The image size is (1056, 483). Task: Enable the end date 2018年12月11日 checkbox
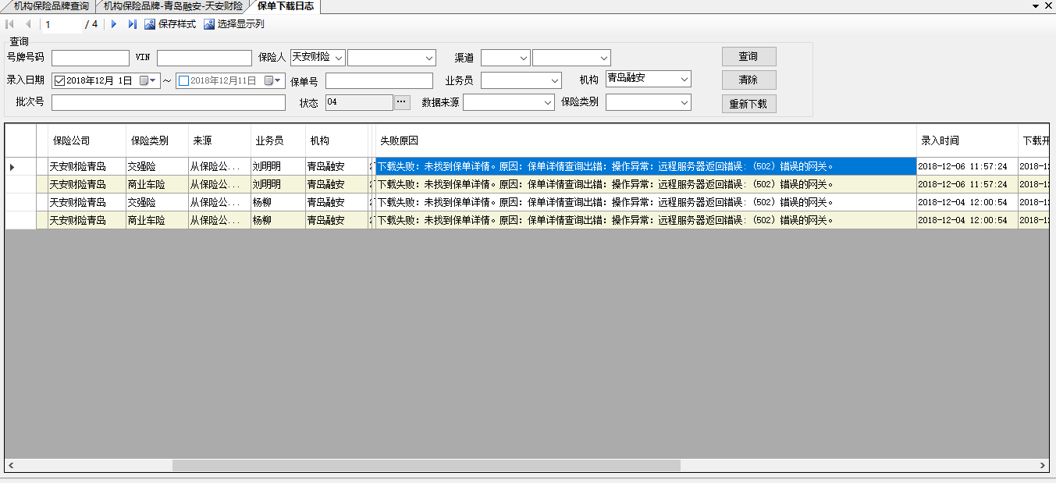183,80
